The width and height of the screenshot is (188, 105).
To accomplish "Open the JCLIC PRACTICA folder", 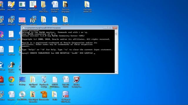I will (x=44, y=6).
